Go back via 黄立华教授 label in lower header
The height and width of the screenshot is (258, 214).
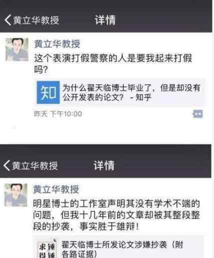coord(35,166)
